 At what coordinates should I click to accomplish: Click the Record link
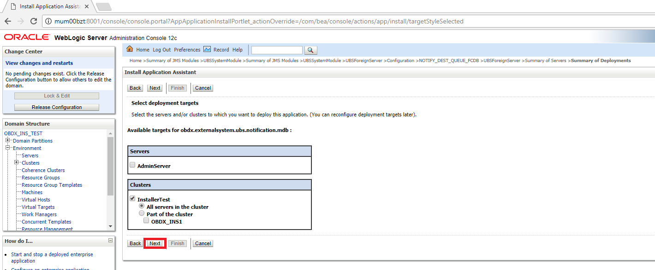(221, 50)
